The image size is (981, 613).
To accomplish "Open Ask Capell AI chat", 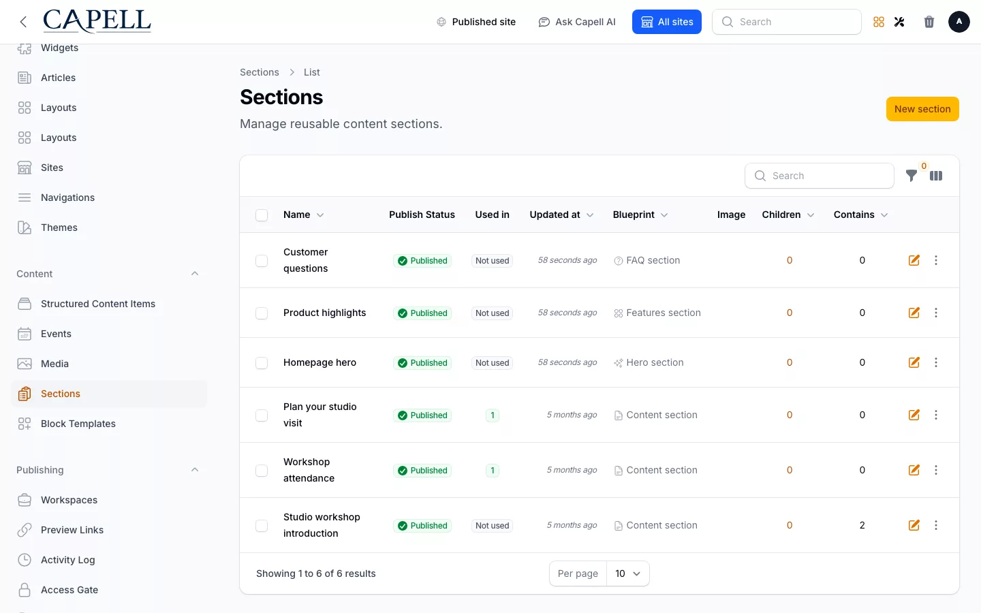I will [577, 22].
